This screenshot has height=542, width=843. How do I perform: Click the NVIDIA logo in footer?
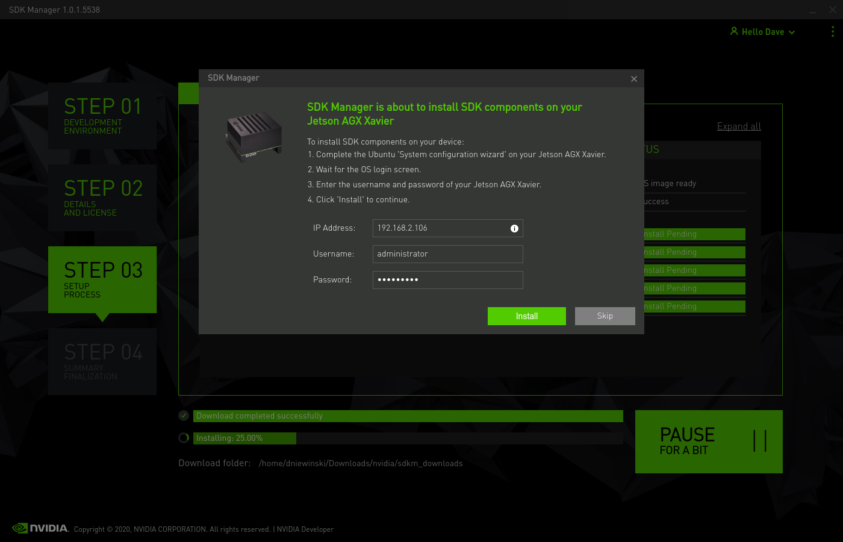point(40,528)
